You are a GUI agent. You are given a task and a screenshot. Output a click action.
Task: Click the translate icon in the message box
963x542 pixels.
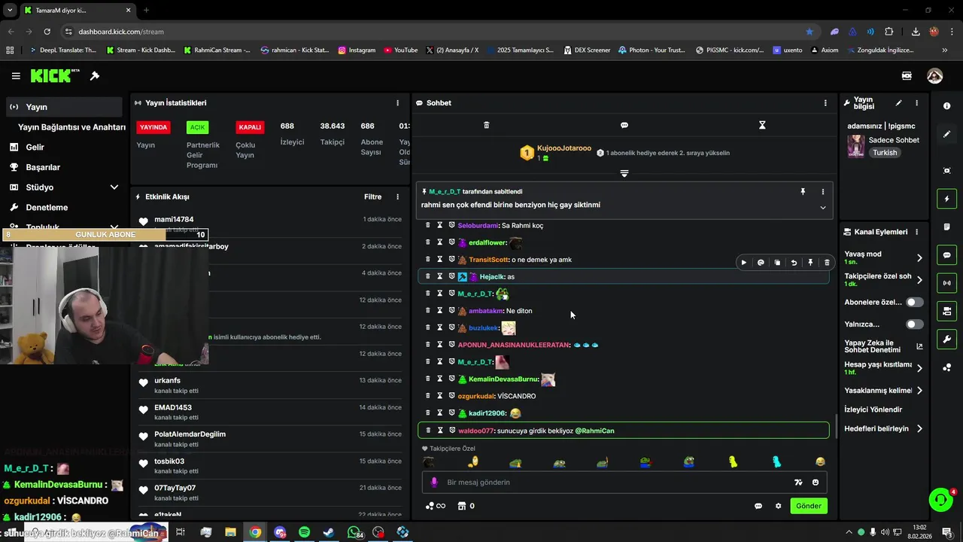798,483
